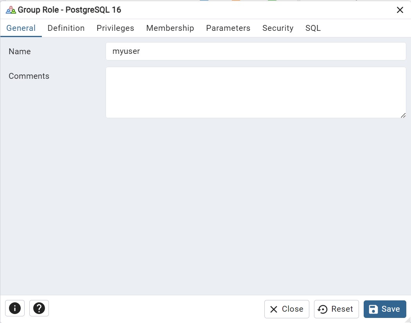411x323 pixels.
Task: Open the help question mark icon
Action: coord(39,308)
